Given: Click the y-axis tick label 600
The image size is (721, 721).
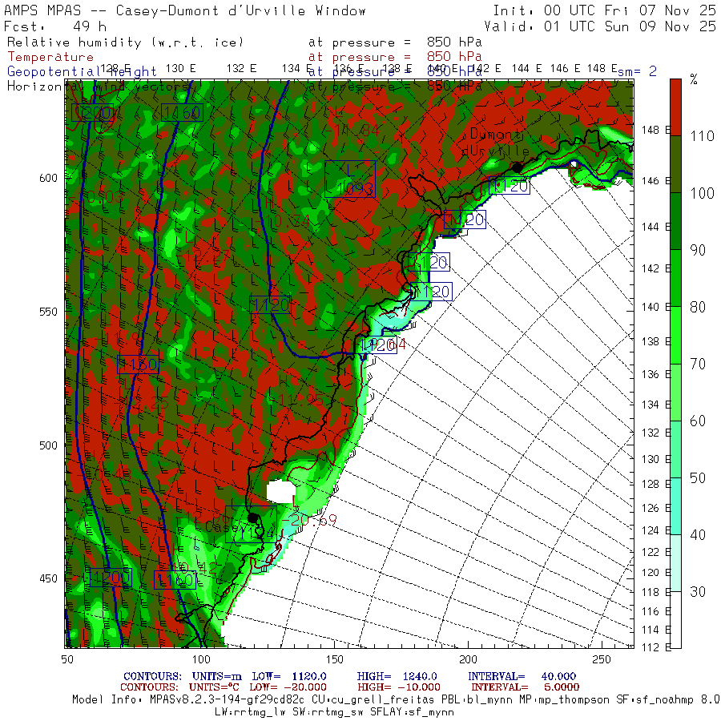Looking at the screenshot, I should click(48, 178).
